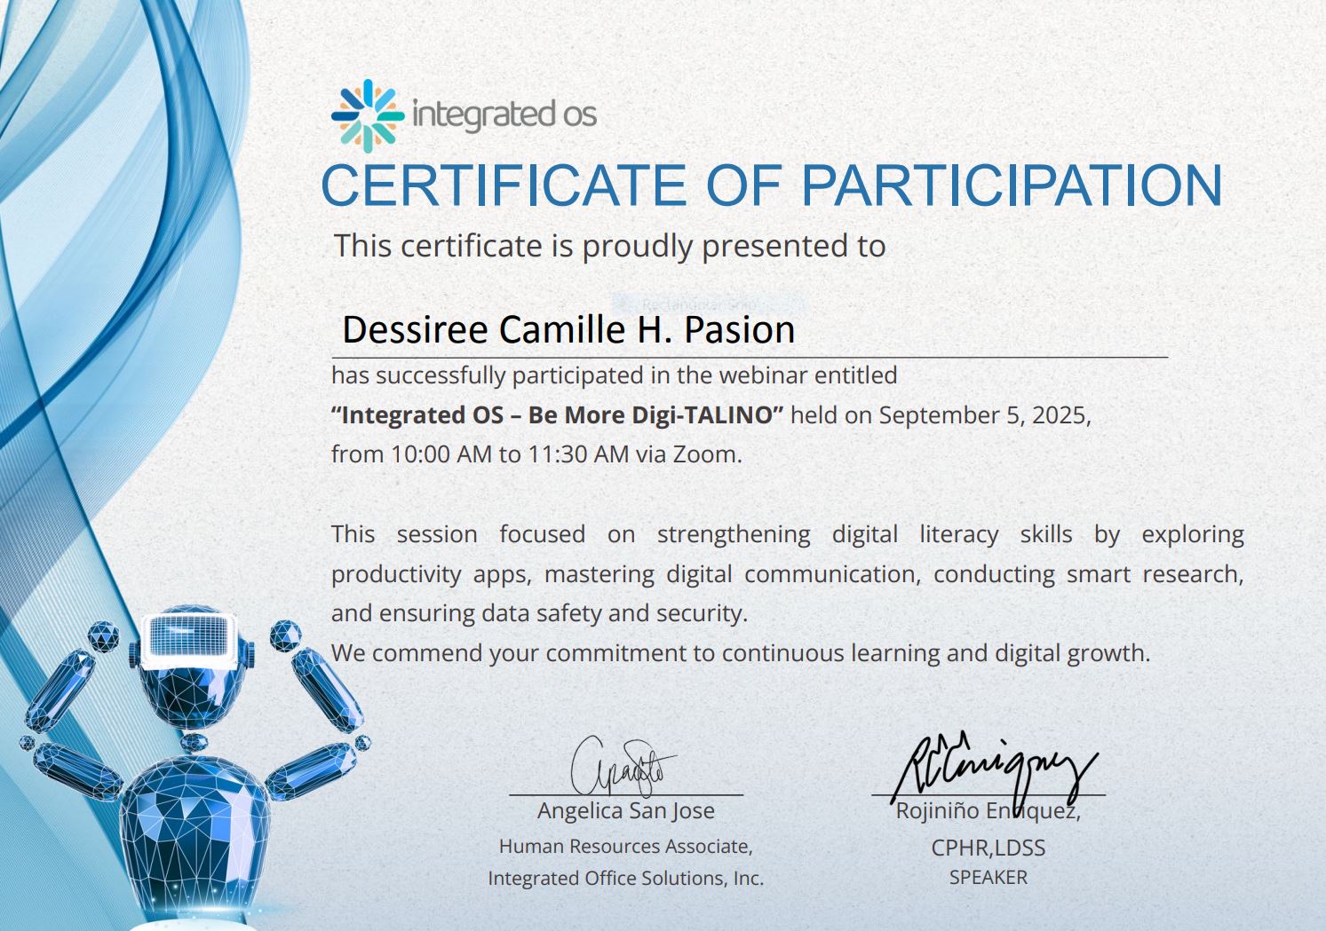Click the Certificate of Participation heading
The height and width of the screenshot is (931, 1326).
771,185
